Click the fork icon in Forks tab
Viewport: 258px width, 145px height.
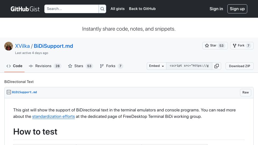pyautogui.click(x=102, y=66)
